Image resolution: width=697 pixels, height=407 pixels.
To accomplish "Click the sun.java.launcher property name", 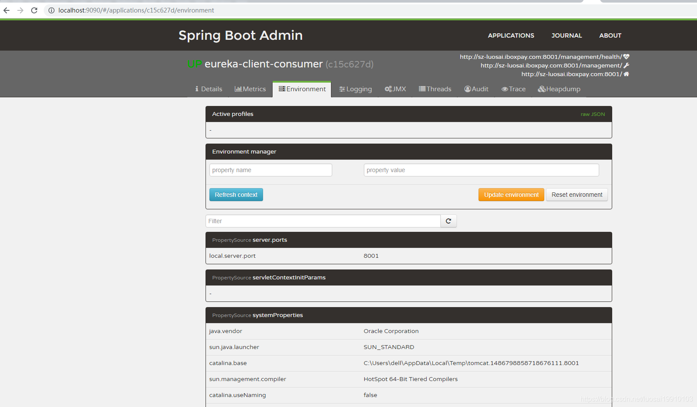I will pos(234,347).
